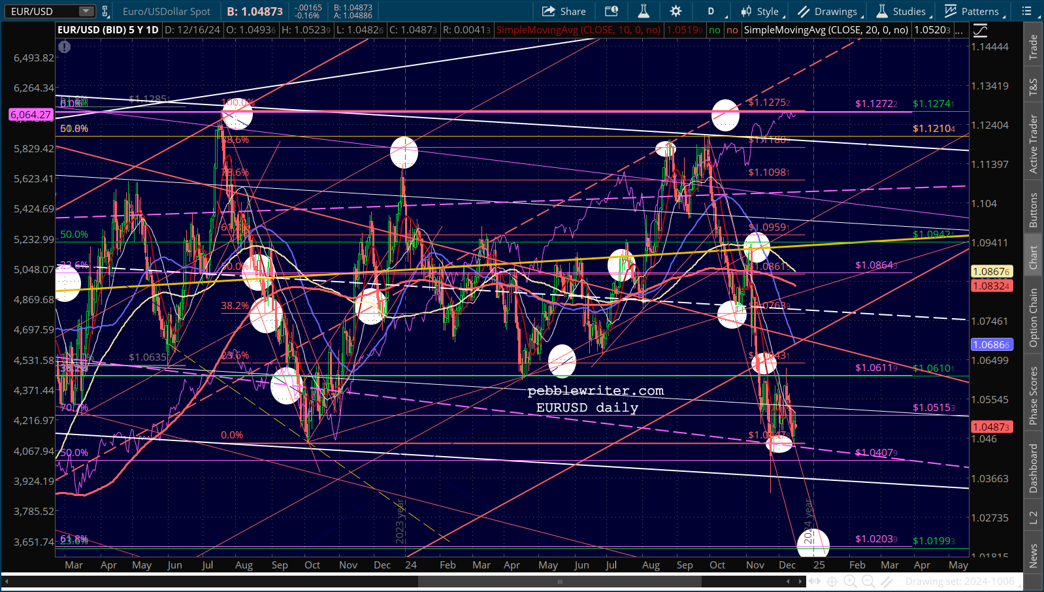This screenshot has width=1044, height=592.
Task: Click the 1.06866 blue price bubble
Action: [x=992, y=344]
